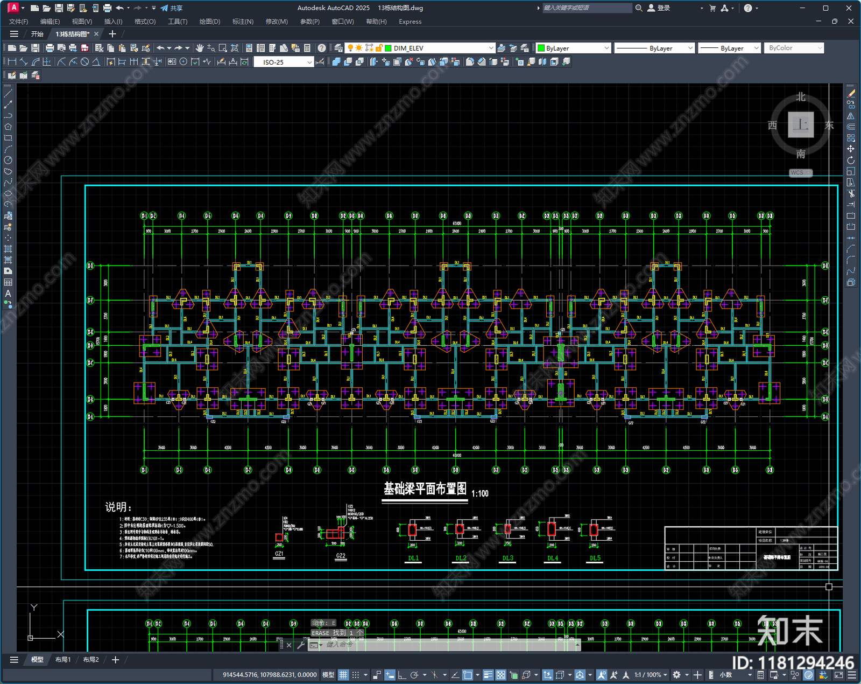This screenshot has width=861, height=684.
Task: Open the Express menu
Action: pos(410,22)
